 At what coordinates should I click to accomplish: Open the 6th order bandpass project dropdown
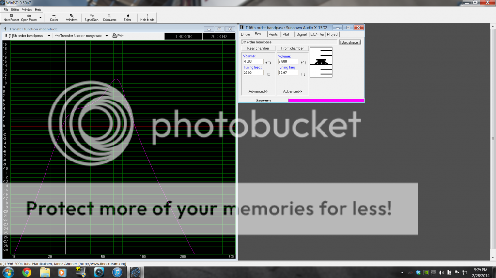pos(49,36)
